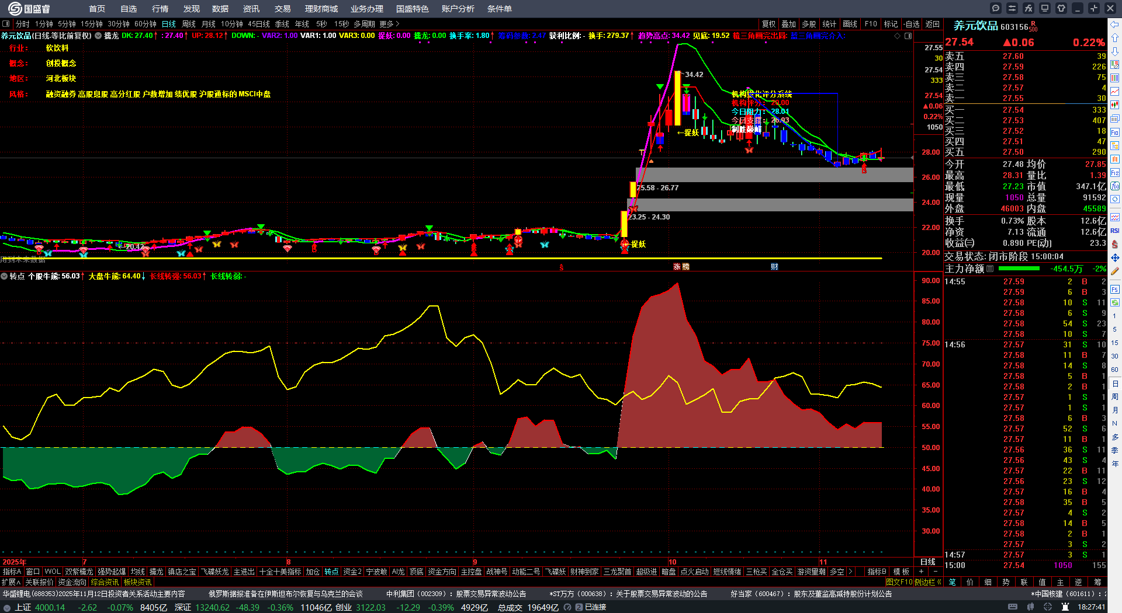Select the pencil drawing tool icon
This screenshot has height=613, width=1122.
pyautogui.click(x=1115, y=271)
